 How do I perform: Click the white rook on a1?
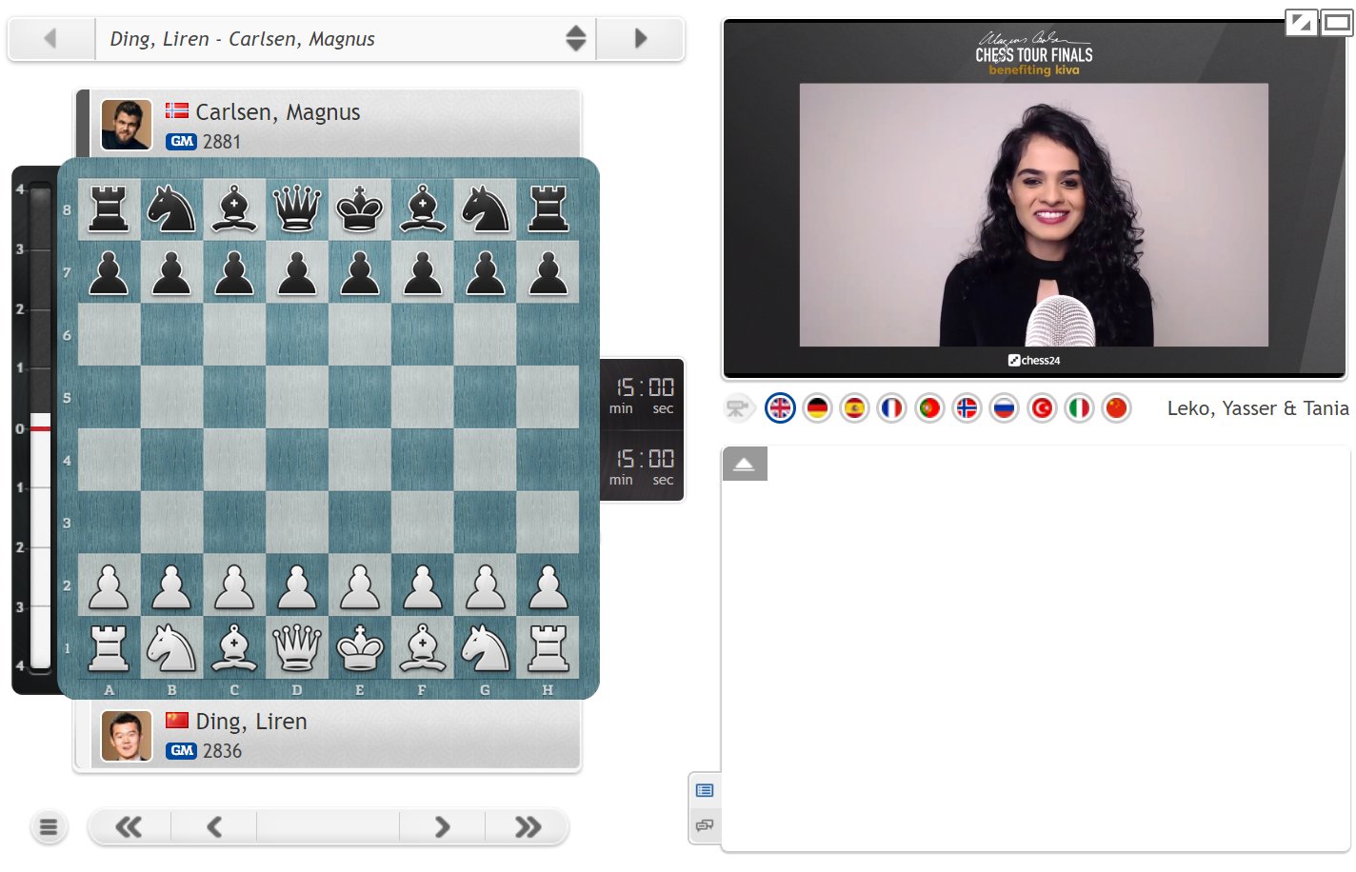pos(109,647)
